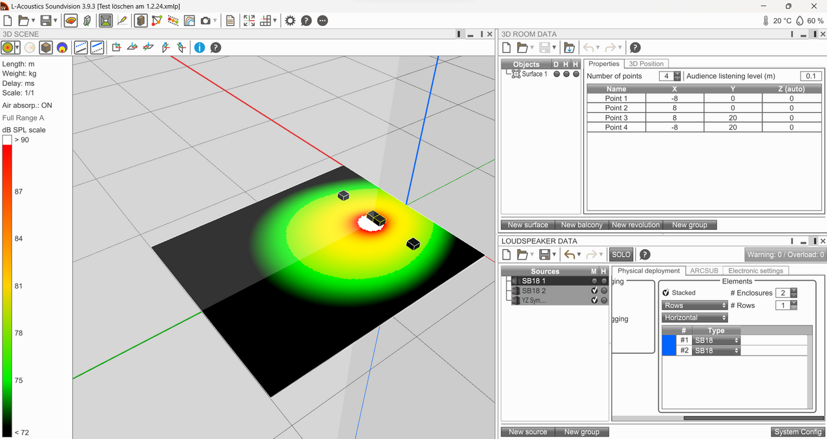Toggle the SPL mapping view icon in the main toolbar

(71, 21)
